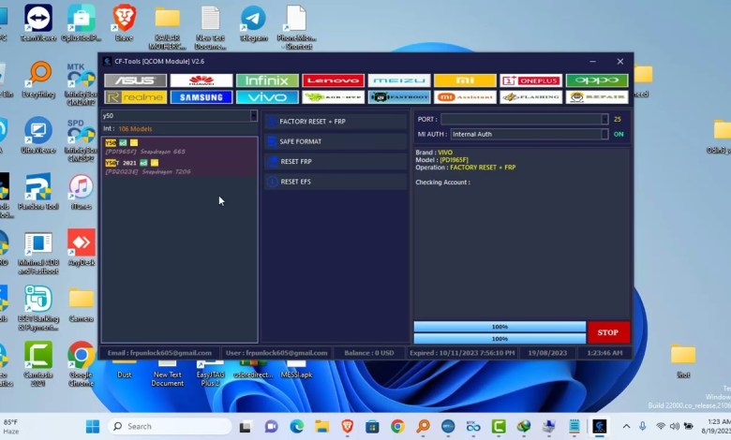
Task: Expand the PORT dropdown list
Action: click(x=604, y=119)
